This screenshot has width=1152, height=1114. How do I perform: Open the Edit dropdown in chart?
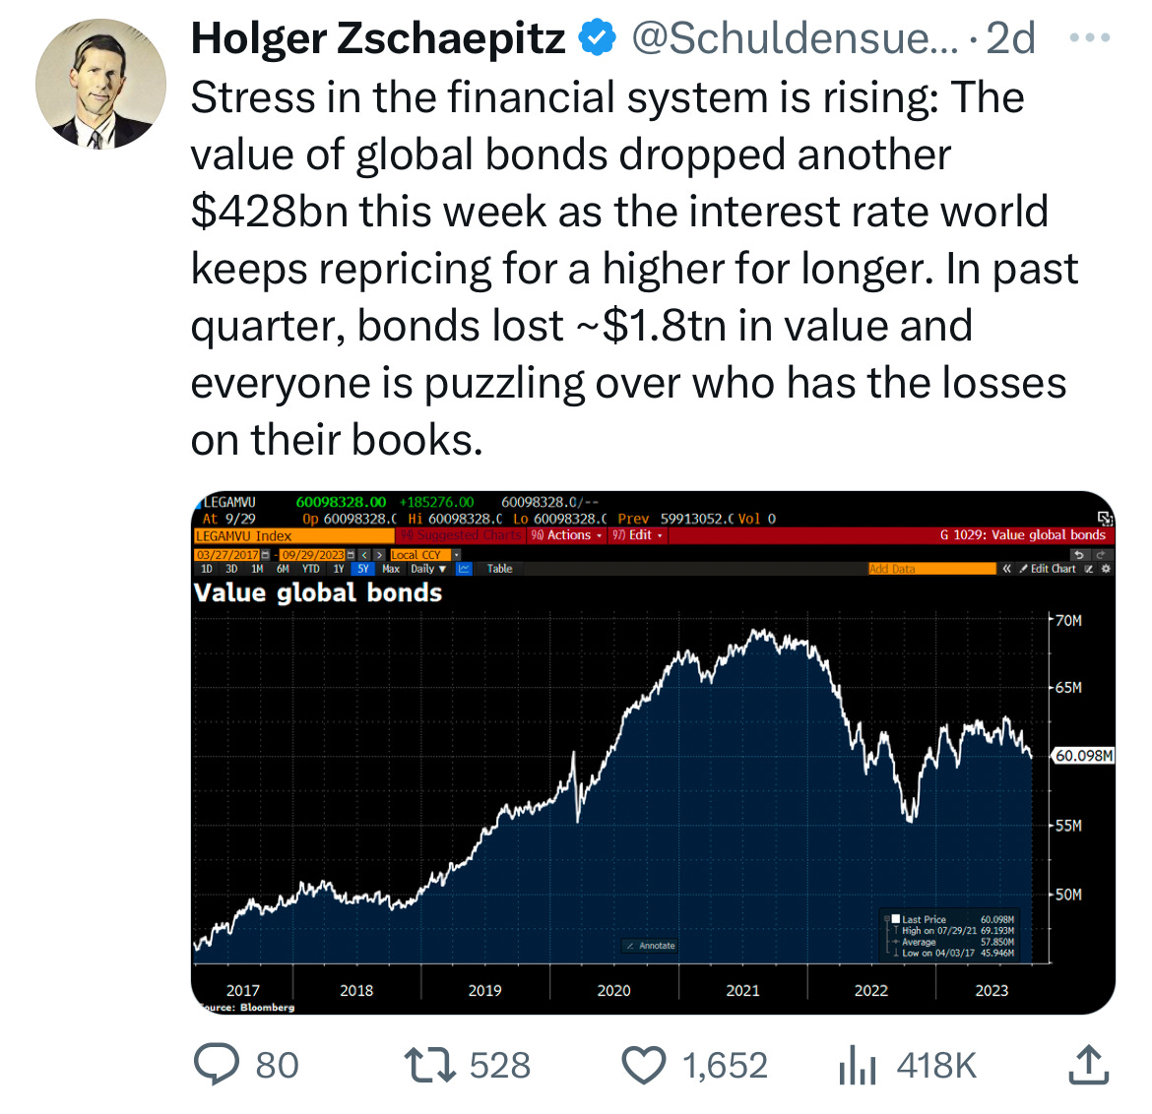pyautogui.click(x=637, y=535)
